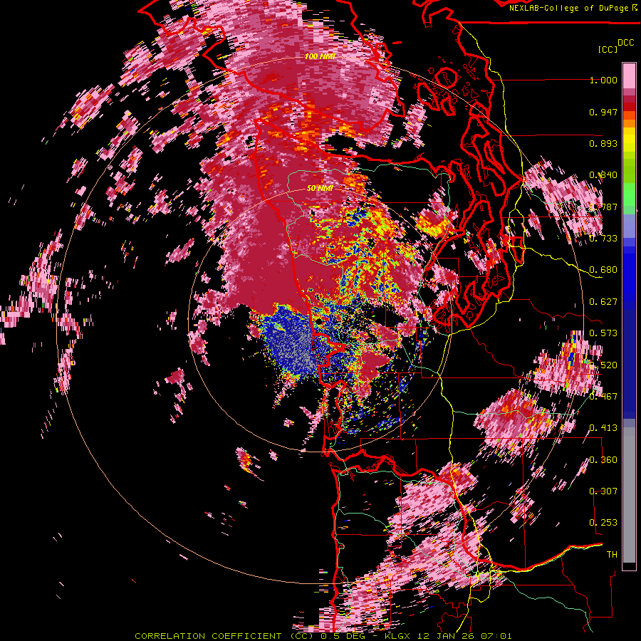
Task: Select the 0.787 scale value
Action: pyautogui.click(x=603, y=207)
